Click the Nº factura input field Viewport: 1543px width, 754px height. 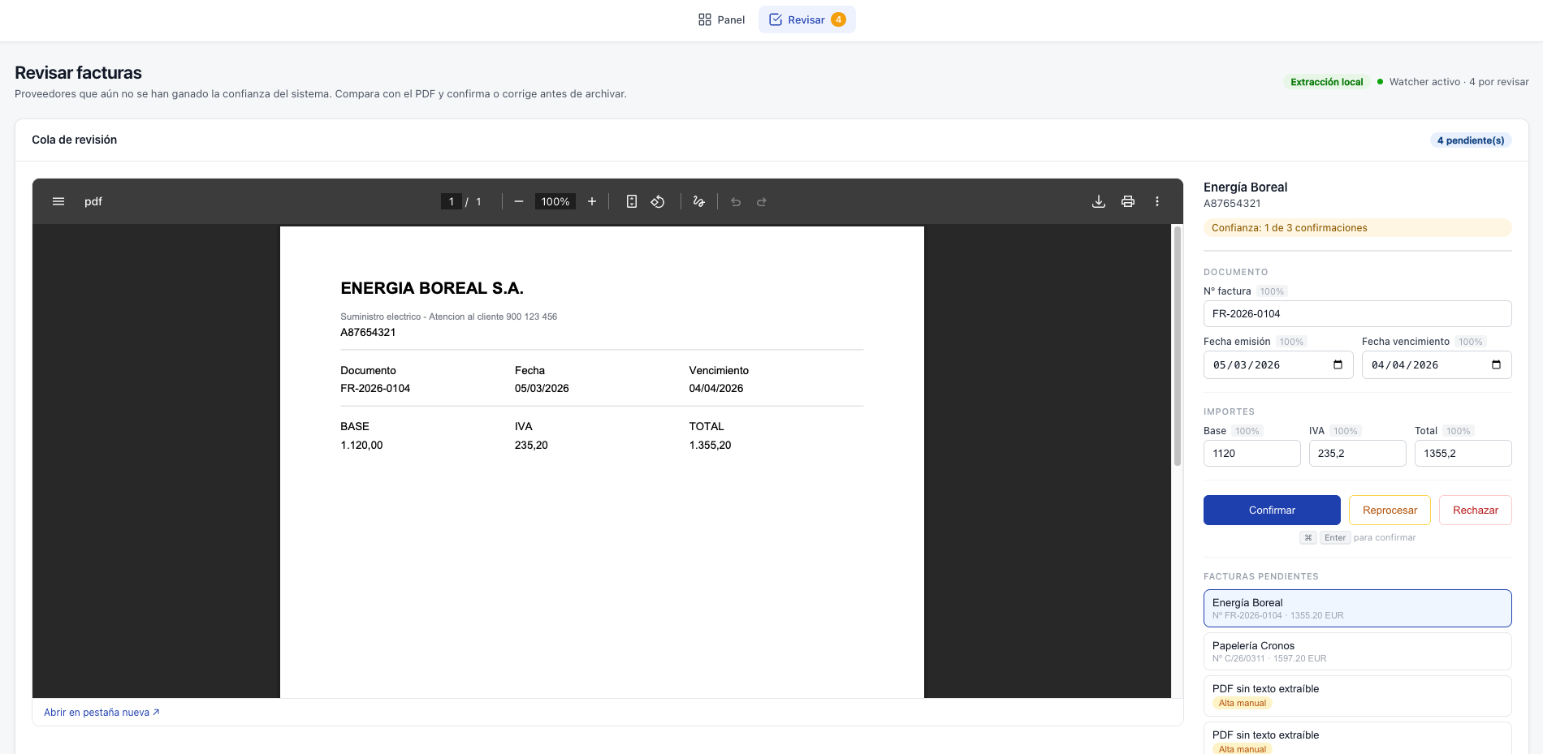(x=1357, y=313)
